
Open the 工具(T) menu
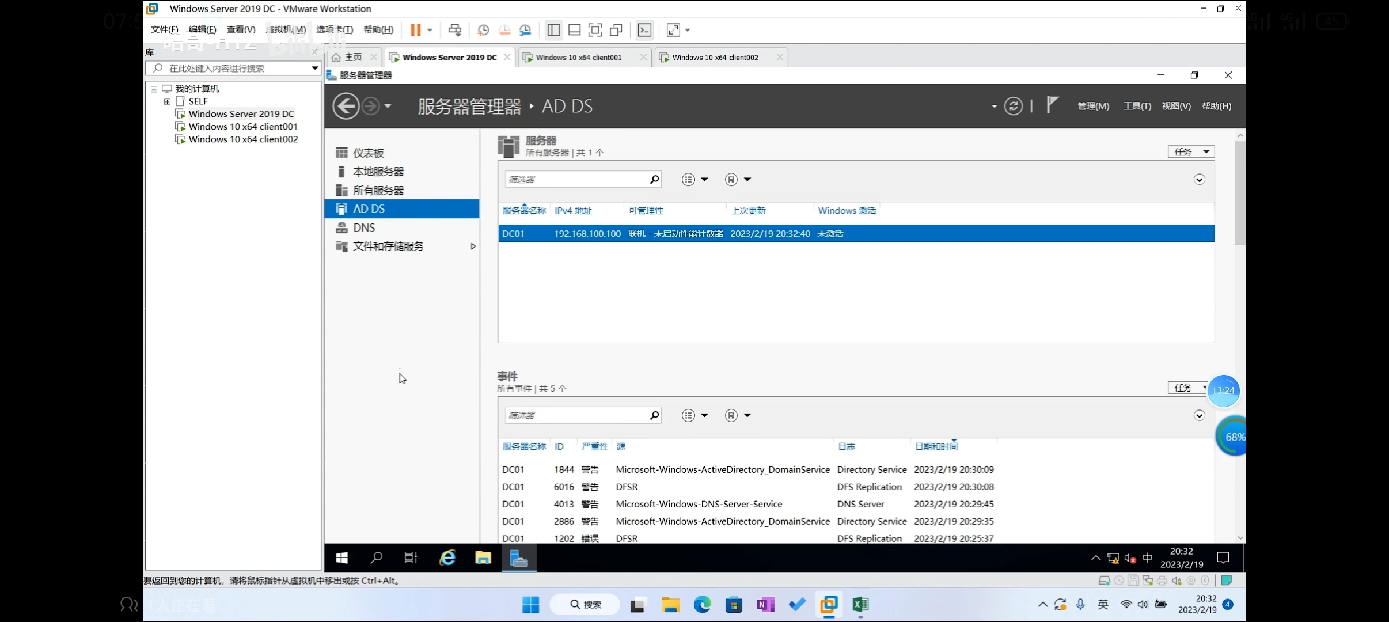[x=1137, y=106]
